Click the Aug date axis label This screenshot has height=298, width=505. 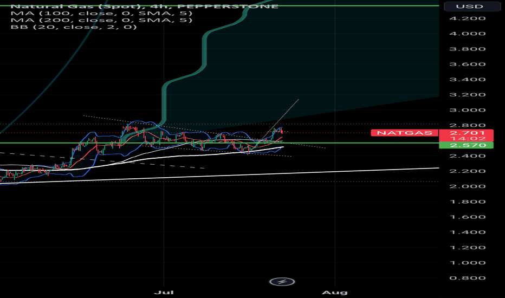[x=335, y=293]
